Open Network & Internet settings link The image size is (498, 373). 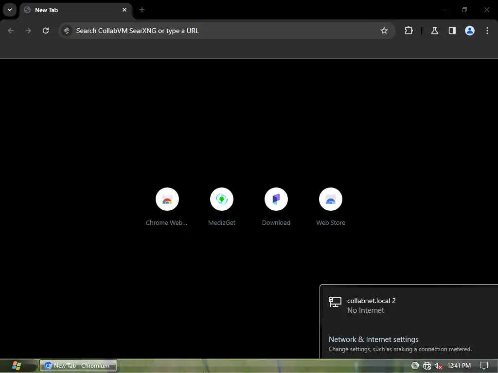(x=373, y=339)
